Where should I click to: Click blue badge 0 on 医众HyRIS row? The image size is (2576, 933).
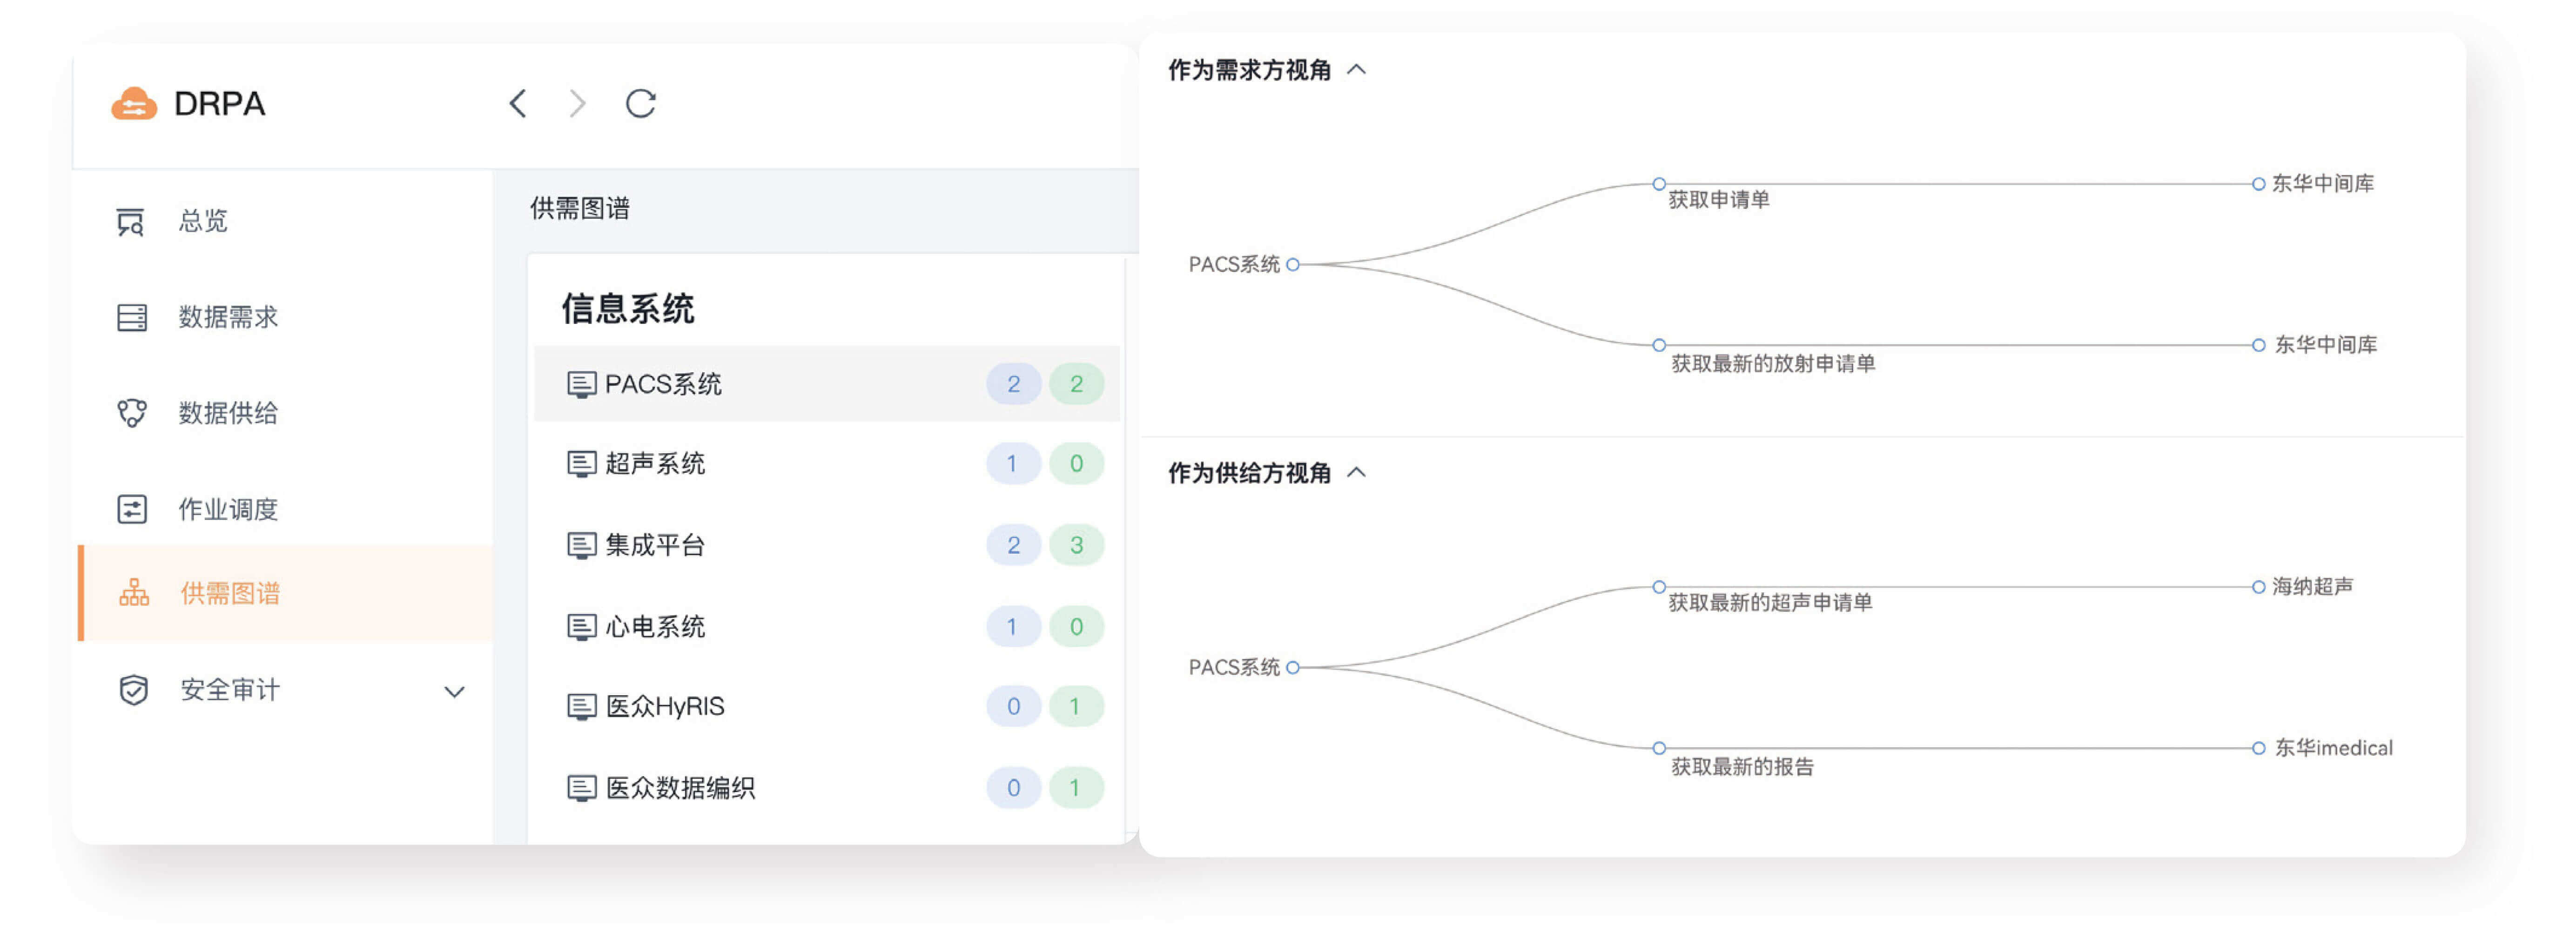[x=1013, y=707]
